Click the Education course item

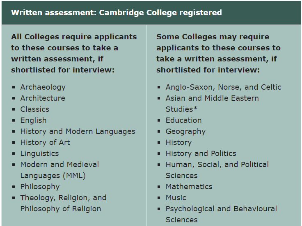(183, 120)
